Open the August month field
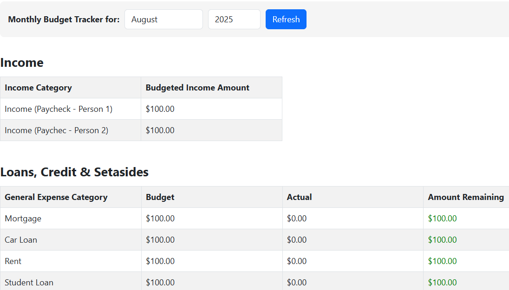Screen dimensions: 509x290 [x=163, y=19]
